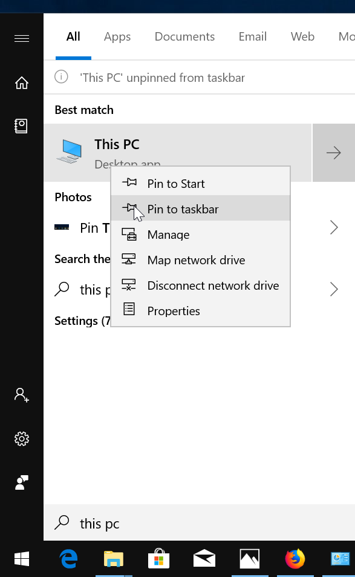This screenshot has height=577, width=355.
Task: Expand the This PC result arrow
Action: (333, 153)
